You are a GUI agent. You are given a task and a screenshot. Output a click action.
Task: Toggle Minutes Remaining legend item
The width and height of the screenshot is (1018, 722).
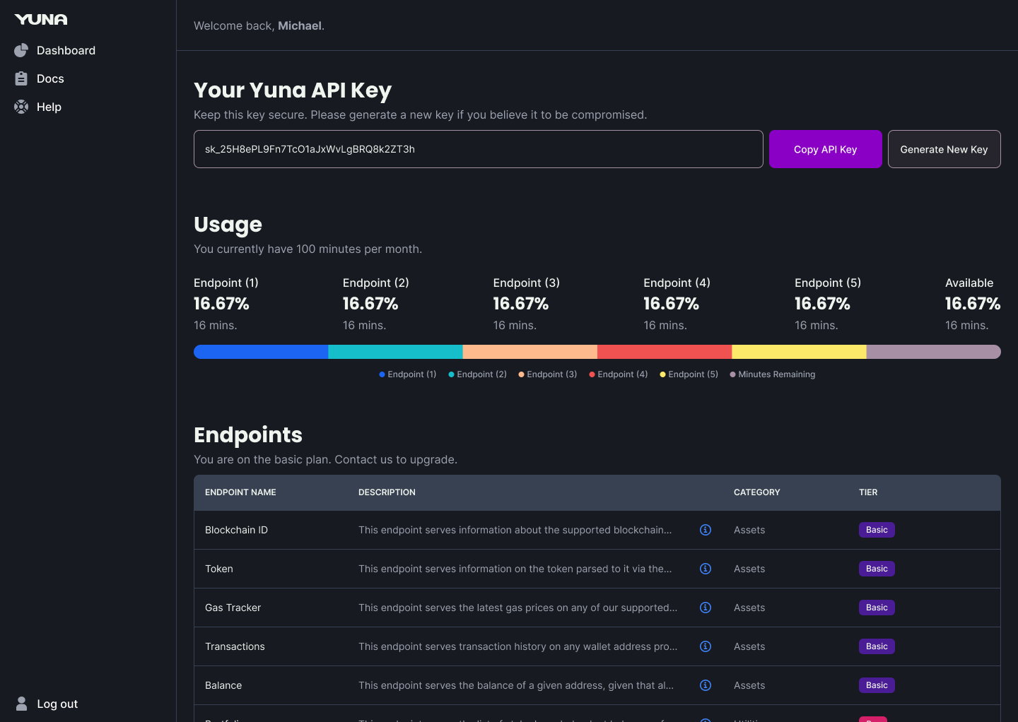coord(773,374)
